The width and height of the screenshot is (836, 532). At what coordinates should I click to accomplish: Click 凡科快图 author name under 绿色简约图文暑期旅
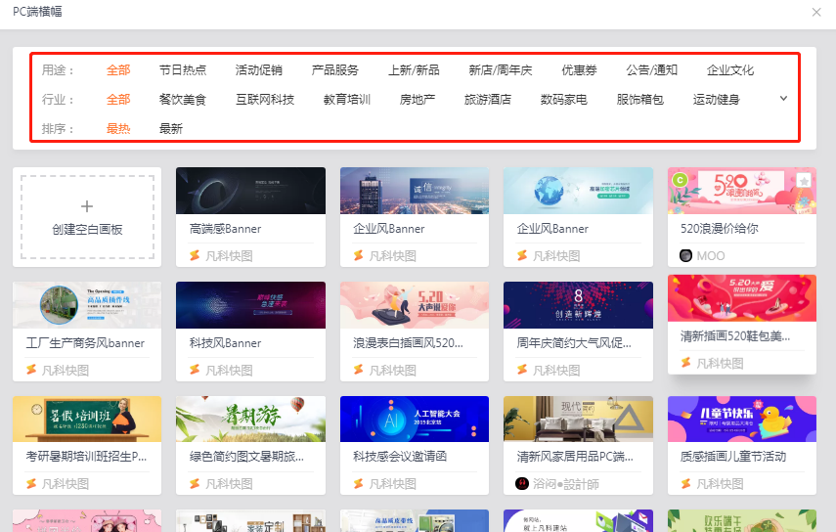click(x=229, y=484)
